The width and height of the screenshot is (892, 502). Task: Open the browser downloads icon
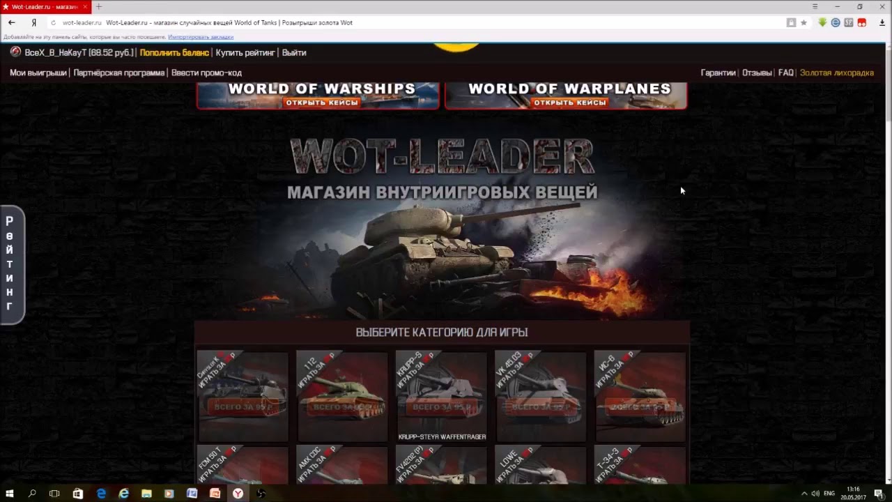[x=882, y=22]
